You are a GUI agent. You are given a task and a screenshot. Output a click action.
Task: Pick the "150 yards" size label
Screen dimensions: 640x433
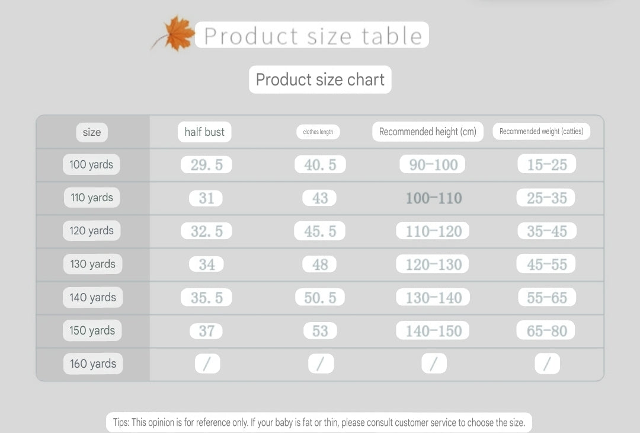pyautogui.click(x=92, y=331)
